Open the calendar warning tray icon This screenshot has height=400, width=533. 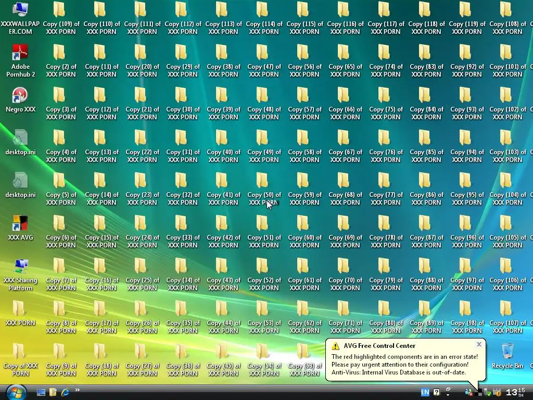pos(497,393)
